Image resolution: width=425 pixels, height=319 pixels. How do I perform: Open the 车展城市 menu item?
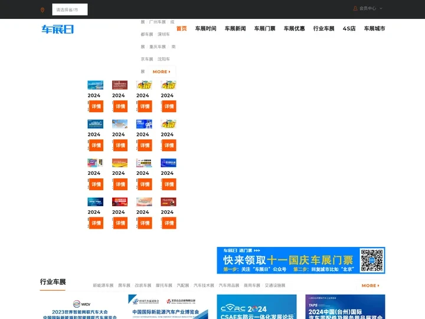pos(375,28)
